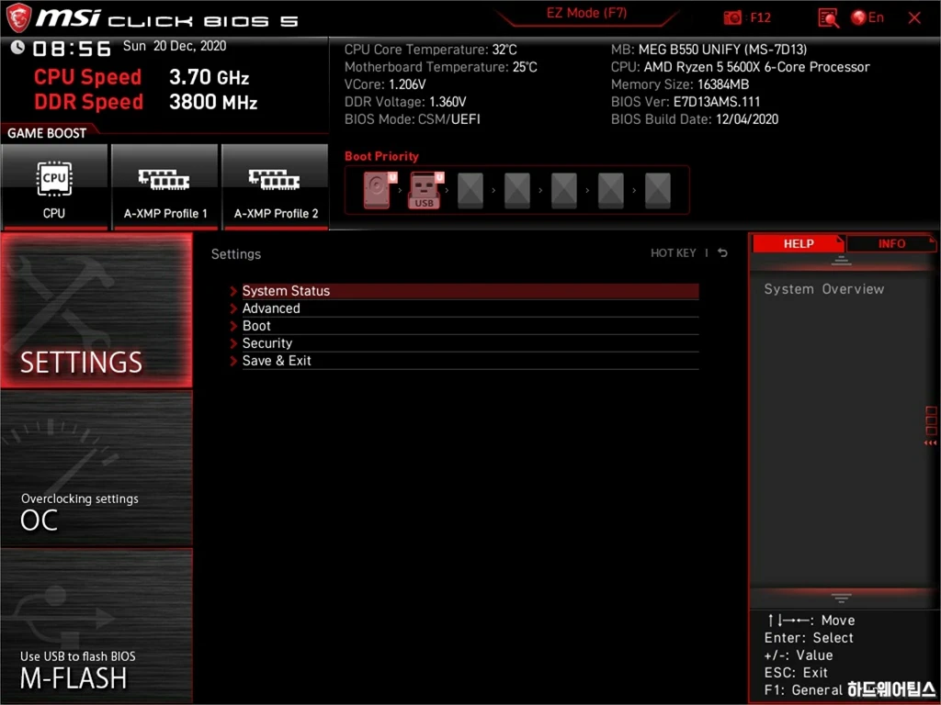The height and width of the screenshot is (705, 941).
Task: Open the Advanced settings entry
Action: point(470,308)
